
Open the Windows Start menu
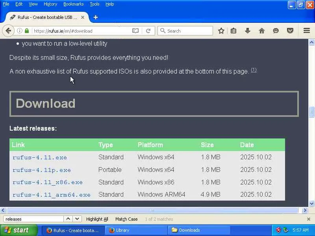pos(19,230)
